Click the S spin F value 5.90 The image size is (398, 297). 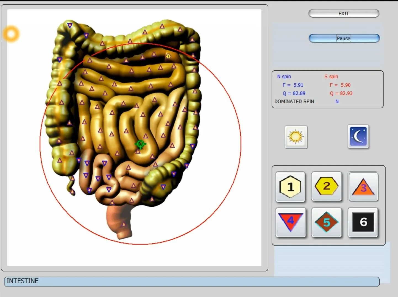(346, 85)
